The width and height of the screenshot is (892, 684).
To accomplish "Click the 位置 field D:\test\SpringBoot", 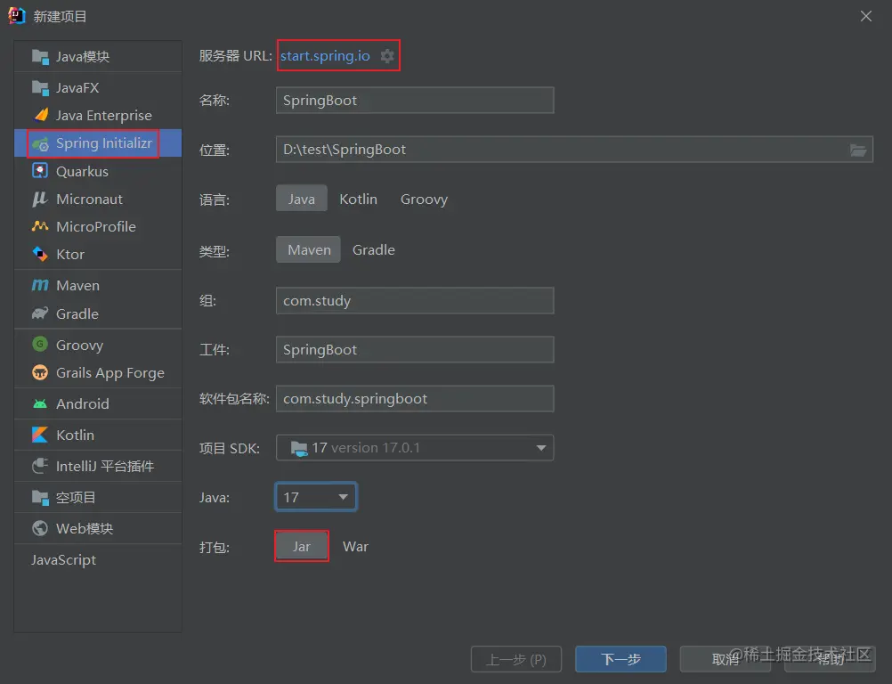I will [574, 150].
